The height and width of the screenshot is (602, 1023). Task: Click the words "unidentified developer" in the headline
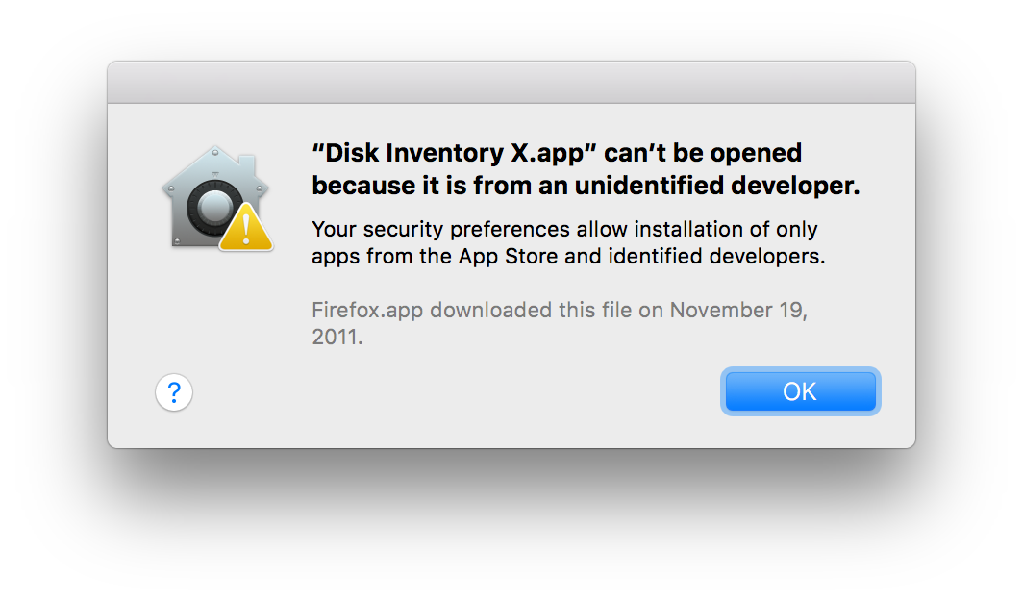click(717, 186)
